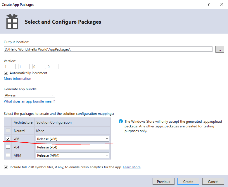Go back with the Previous button

pos(163,181)
